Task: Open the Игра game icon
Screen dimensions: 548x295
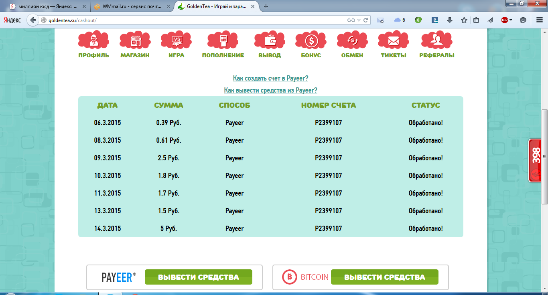Action: pos(176,40)
